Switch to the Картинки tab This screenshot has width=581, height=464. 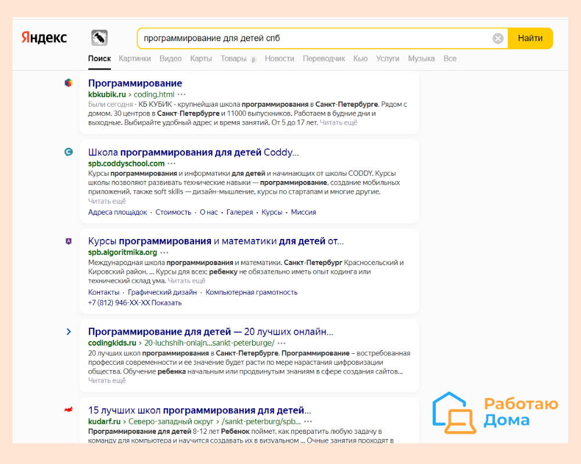pos(135,59)
